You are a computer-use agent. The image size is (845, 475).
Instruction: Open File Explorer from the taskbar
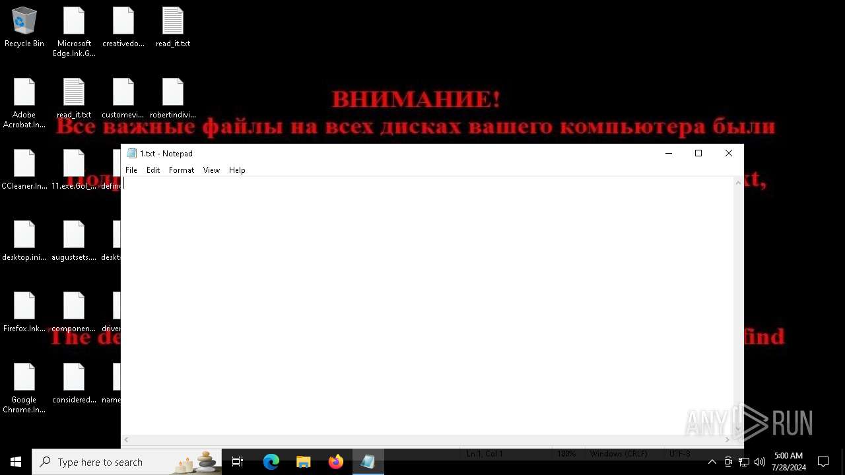(x=303, y=462)
